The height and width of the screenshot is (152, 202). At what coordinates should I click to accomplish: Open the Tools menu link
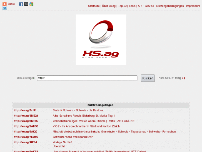click(x=132, y=6)
